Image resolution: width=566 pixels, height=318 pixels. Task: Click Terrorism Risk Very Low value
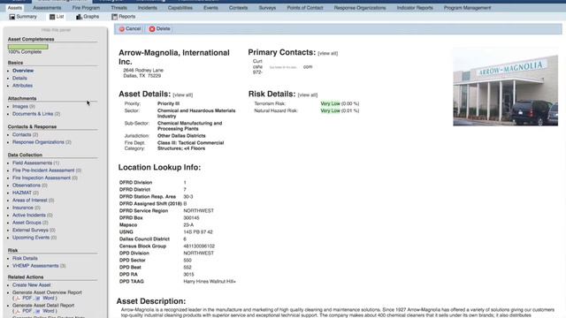[330, 104]
